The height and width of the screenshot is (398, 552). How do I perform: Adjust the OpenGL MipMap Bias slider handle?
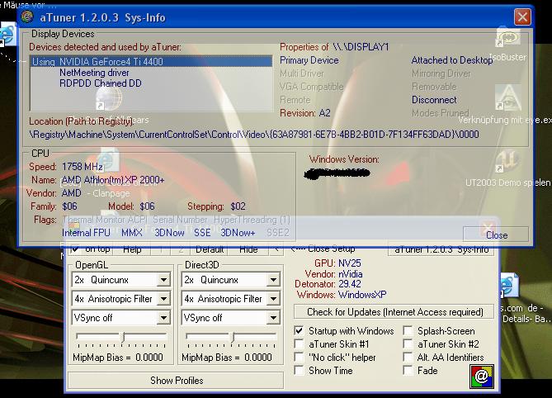(123, 338)
